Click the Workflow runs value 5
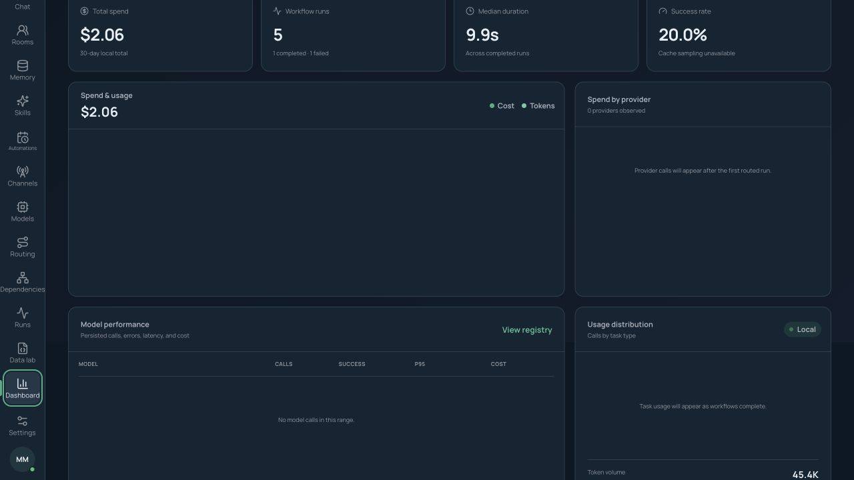The width and height of the screenshot is (854, 480). tap(278, 35)
